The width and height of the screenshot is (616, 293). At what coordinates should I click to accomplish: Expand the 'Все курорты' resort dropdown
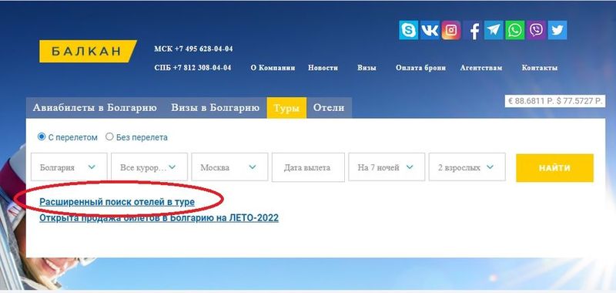point(149,167)
